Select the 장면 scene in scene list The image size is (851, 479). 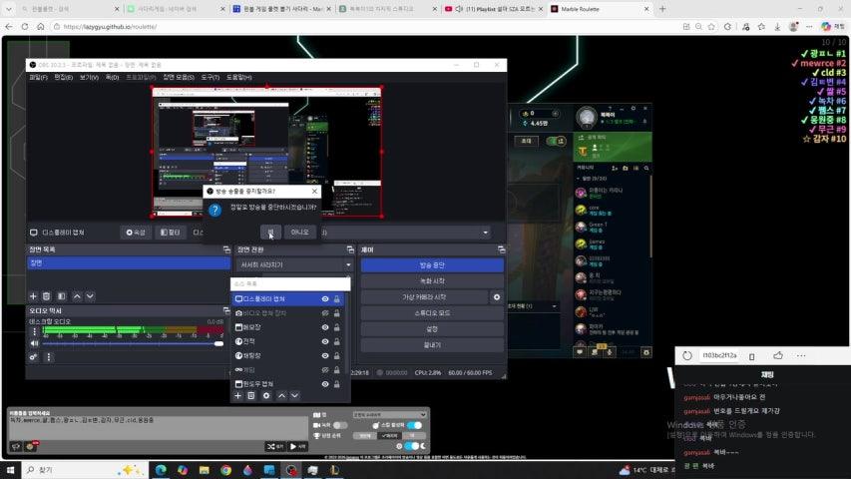coord(129,262)
